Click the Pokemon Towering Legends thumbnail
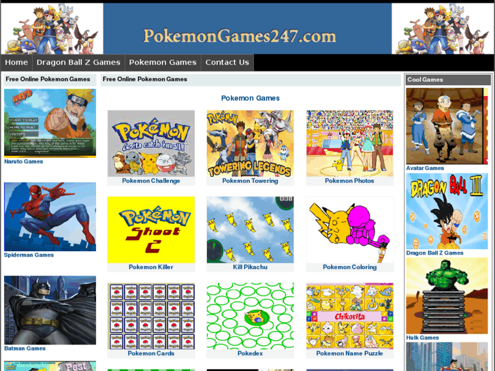This screenshot has width=495, height=371. [x=251, y=144]
